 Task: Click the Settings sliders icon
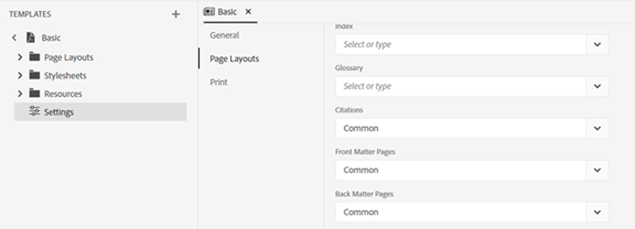[x=35, y=111]
